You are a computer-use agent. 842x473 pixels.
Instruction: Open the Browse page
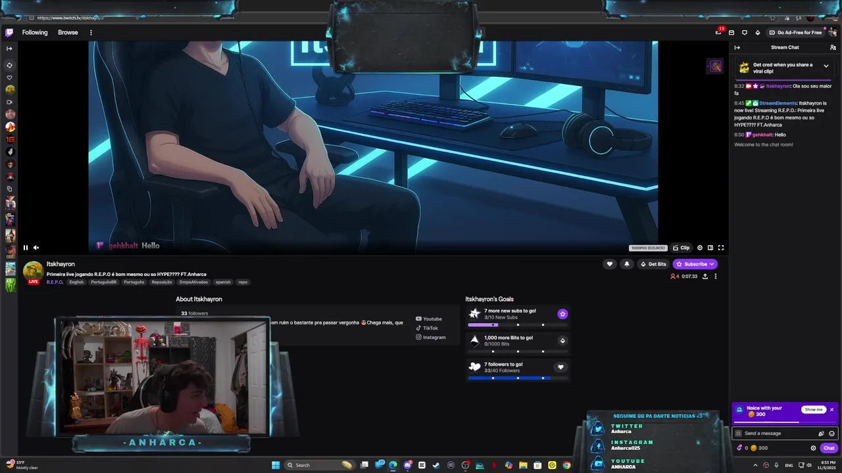click(68, 32)
